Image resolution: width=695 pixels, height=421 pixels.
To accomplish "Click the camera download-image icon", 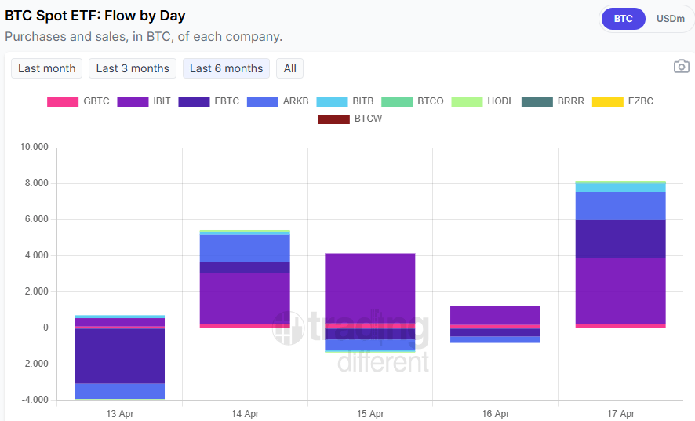I will tap(682, 67).
